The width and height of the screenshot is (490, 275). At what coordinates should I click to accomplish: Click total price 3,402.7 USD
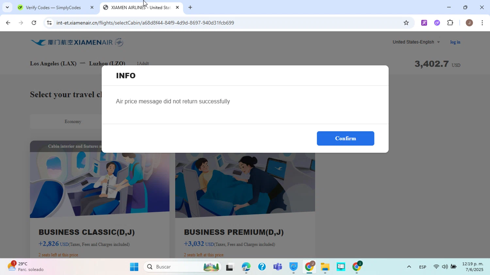tap(437, 64)
